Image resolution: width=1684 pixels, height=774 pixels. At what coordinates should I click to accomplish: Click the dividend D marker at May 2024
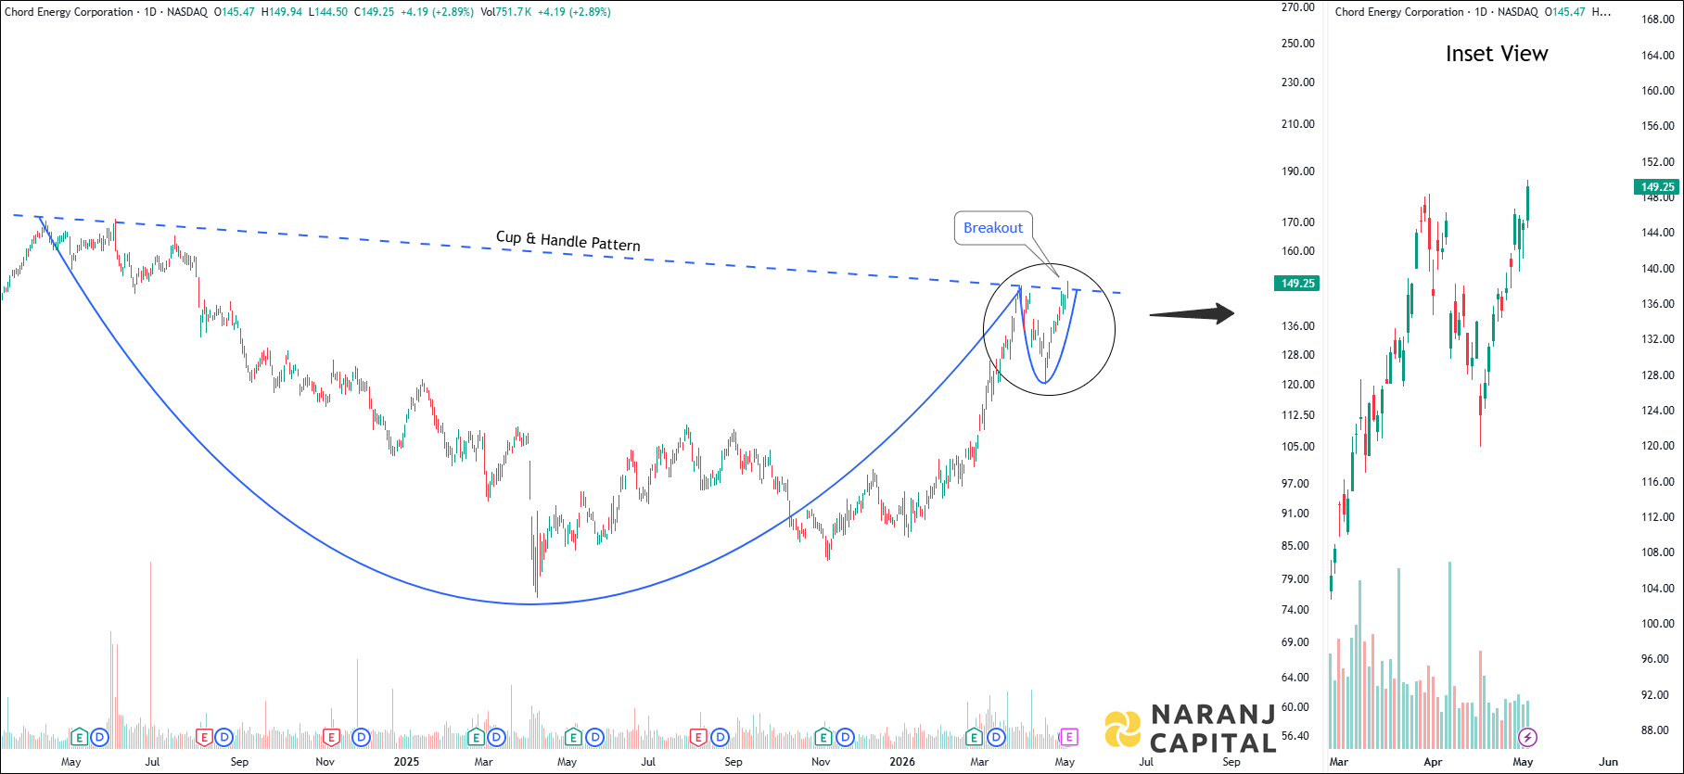coord(100,738)
